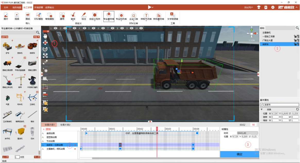
Task: Select the hand pan tool in viewport toolbar
Action: click(x=45, y=36)
